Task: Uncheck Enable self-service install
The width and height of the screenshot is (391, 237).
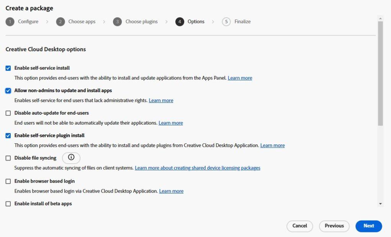Action: coord(8,68)
